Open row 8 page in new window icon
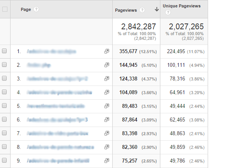This screenshot has height=168, width=246. point(107,147)
